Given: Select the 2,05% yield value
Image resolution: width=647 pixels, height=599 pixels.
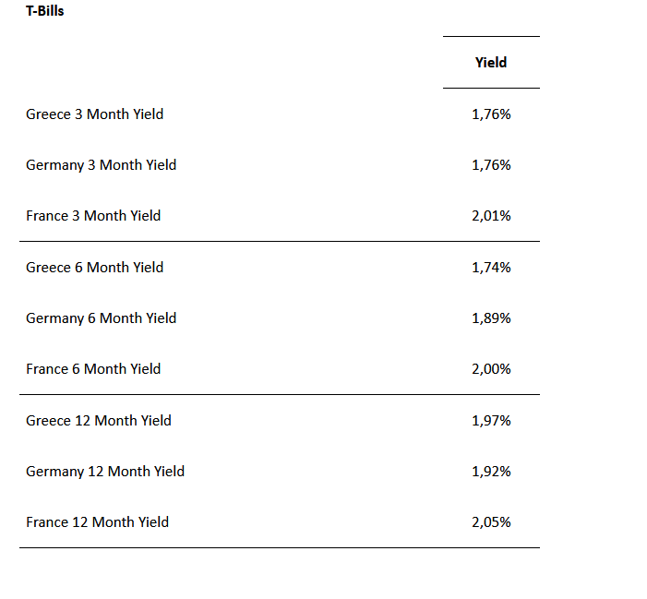Looking at the screenshot, I should coord(491,522).
